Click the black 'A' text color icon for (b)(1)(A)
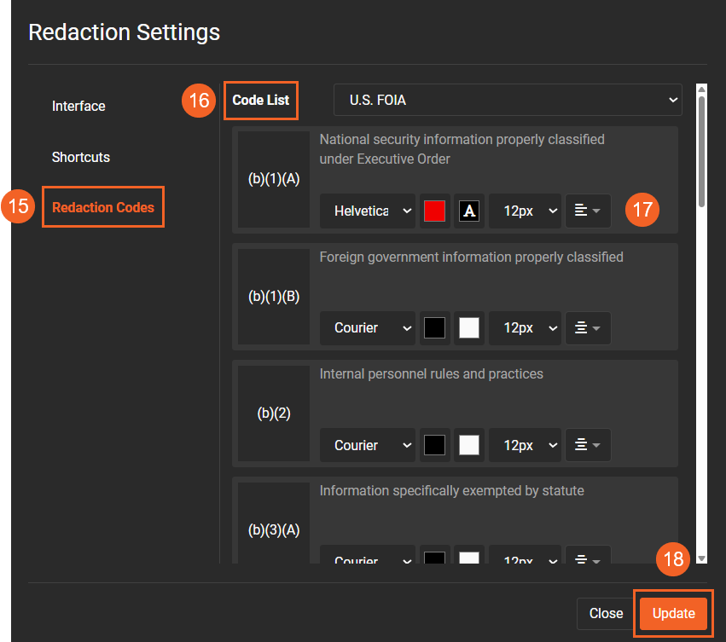Viewport: 726px width, 642px height. coord(468,210)
